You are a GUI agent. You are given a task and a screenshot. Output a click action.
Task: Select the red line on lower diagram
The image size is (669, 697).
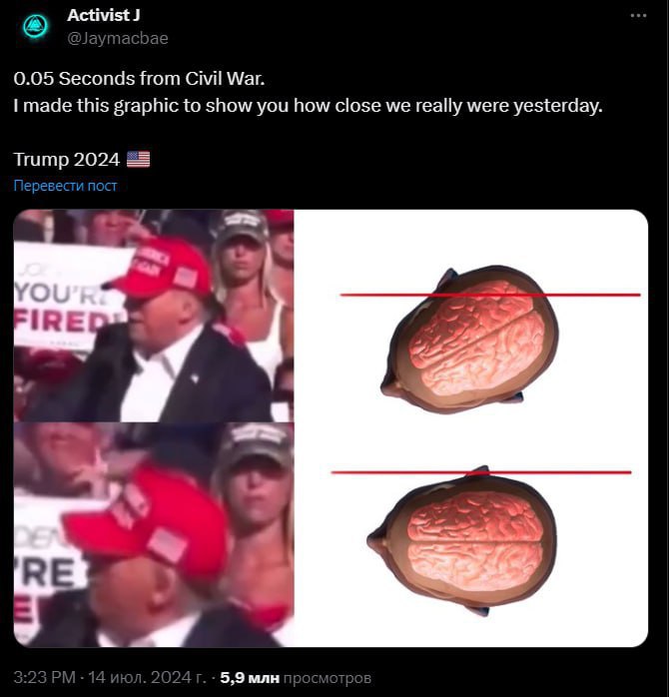(481, 472)
